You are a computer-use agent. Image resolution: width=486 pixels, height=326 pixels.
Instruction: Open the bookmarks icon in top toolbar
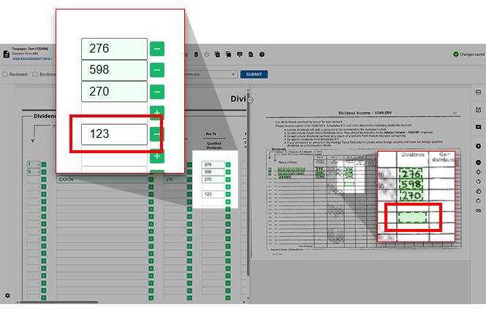(229, 55)
